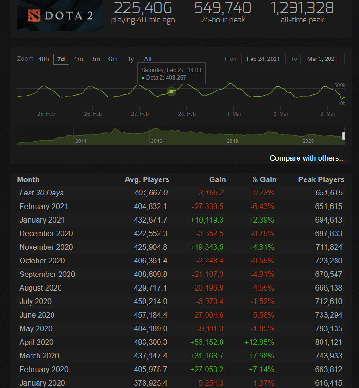
Task: Open Compare with others link
Action: point(307,158)
